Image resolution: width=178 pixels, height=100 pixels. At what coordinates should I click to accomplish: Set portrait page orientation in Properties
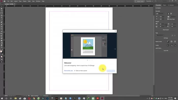(x=168, y=14)
